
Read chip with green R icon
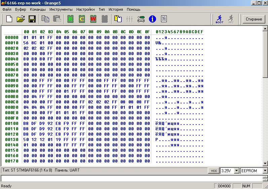(x=70, y=19)
